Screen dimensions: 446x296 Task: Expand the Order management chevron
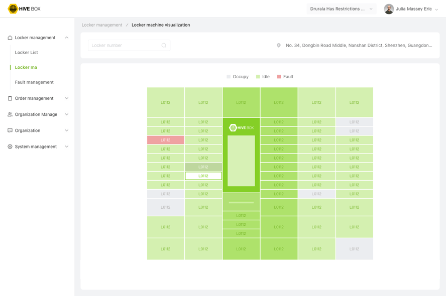pyautogui.click(x=67, y=98)
